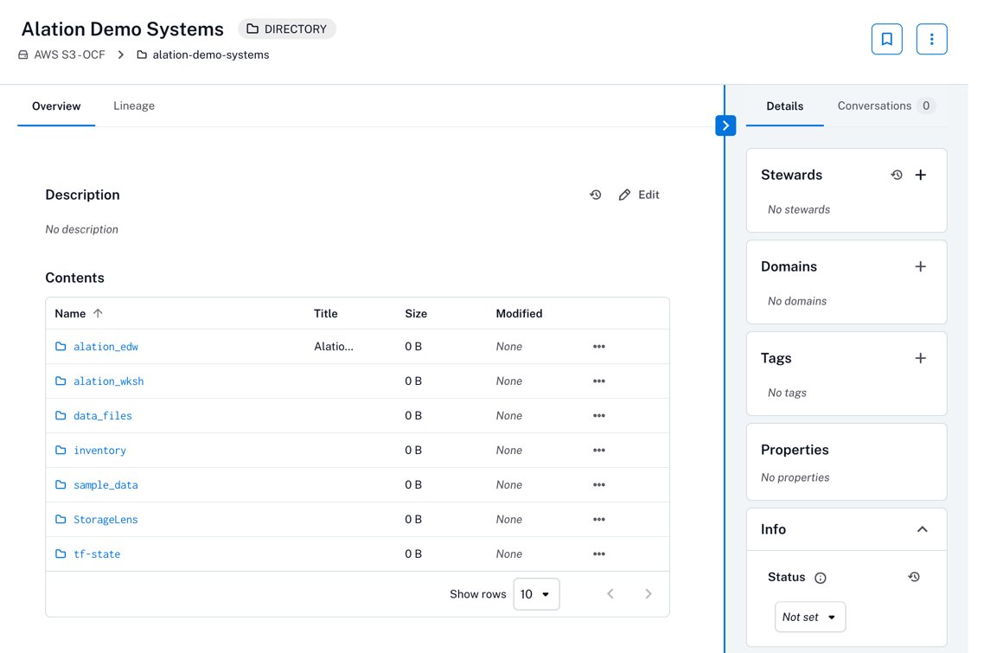The height and width of the screenshot is (653, 984).
Task: Open the data_files folder link
Action: click(103, 416)
